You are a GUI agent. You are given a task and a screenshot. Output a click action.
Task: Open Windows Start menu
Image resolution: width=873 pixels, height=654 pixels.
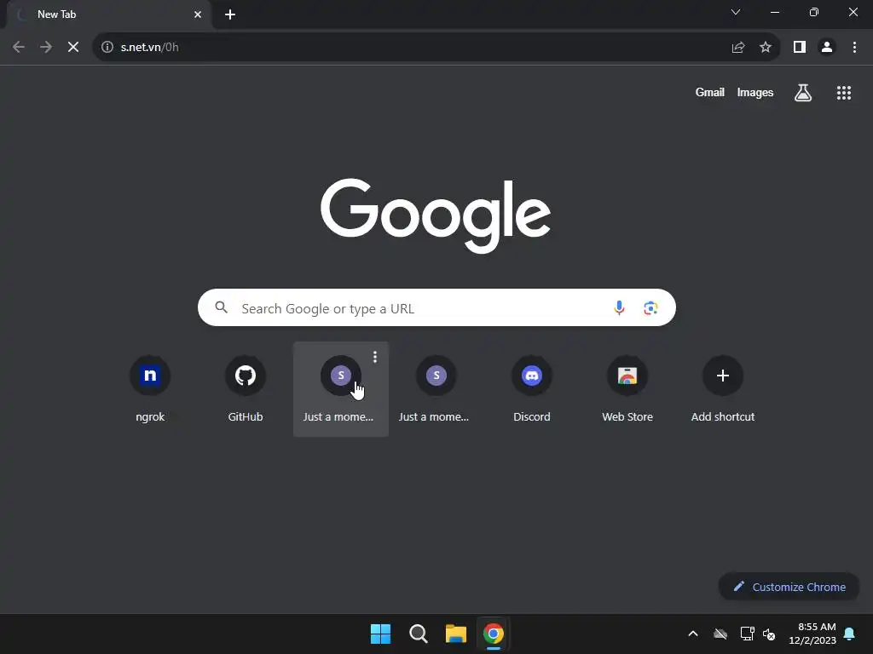coord(381,634)
